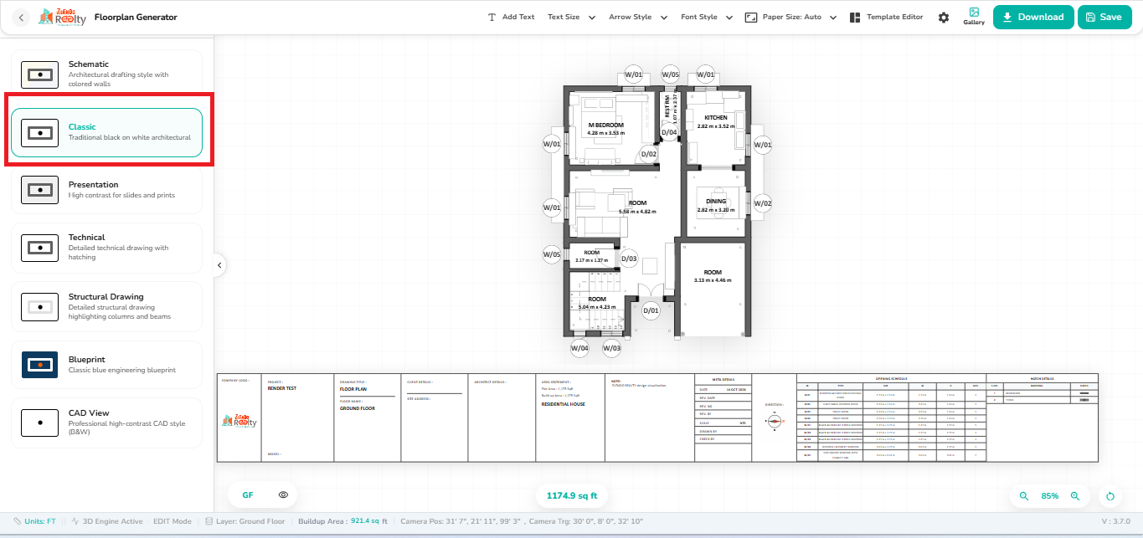Zoom out the canvas

tap(1023, 496)
